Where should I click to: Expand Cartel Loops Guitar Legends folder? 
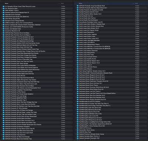[76, 34]
